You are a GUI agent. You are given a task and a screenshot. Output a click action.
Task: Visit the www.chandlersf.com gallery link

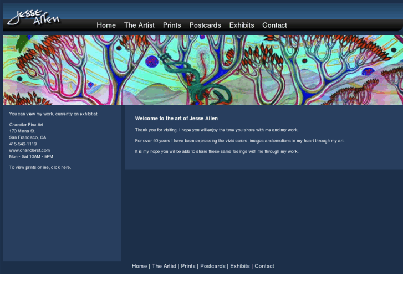click(29, 150)
